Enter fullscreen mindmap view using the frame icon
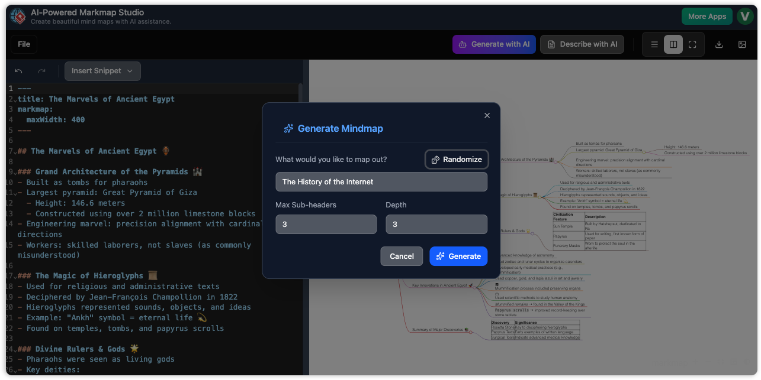The width and height of the screenshot is (761, 380). [x=692, y=44]
